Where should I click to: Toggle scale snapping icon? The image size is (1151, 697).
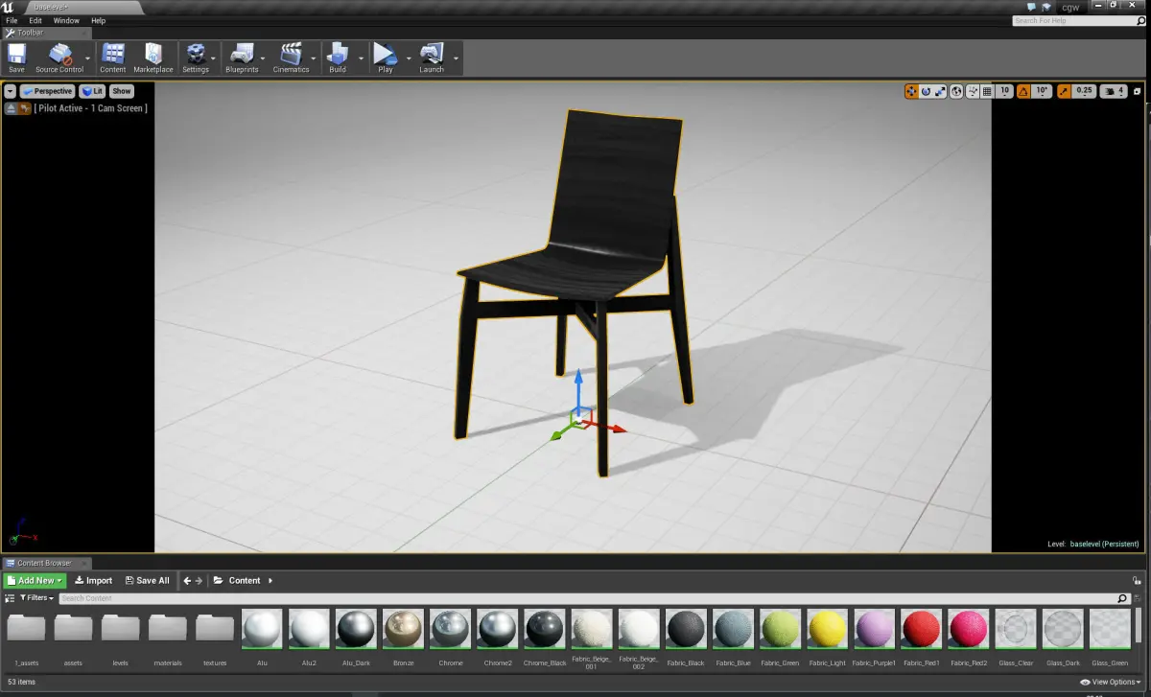[1064, 91]
